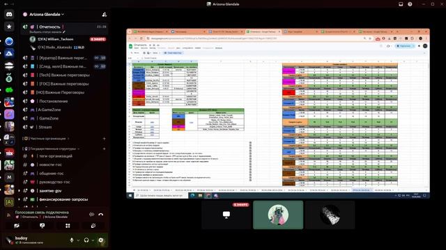Turn on camera in voice panel
The width and height of the screenshot is (446, 250).
[17, 226]
